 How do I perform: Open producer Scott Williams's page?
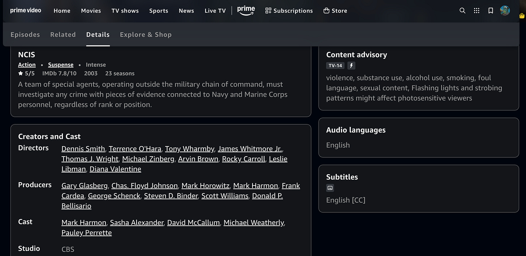225,196
